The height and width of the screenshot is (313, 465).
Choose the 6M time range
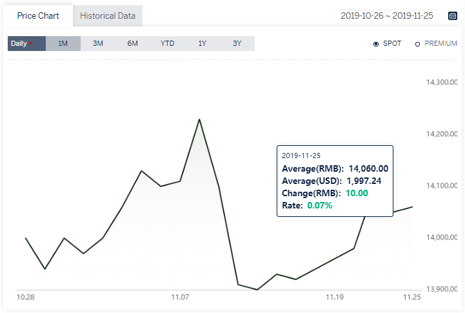tap(133, 44)
